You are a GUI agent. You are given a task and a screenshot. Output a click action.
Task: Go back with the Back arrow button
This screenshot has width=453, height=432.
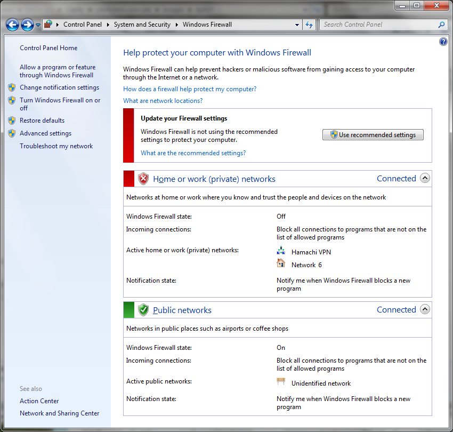(12, 25)
